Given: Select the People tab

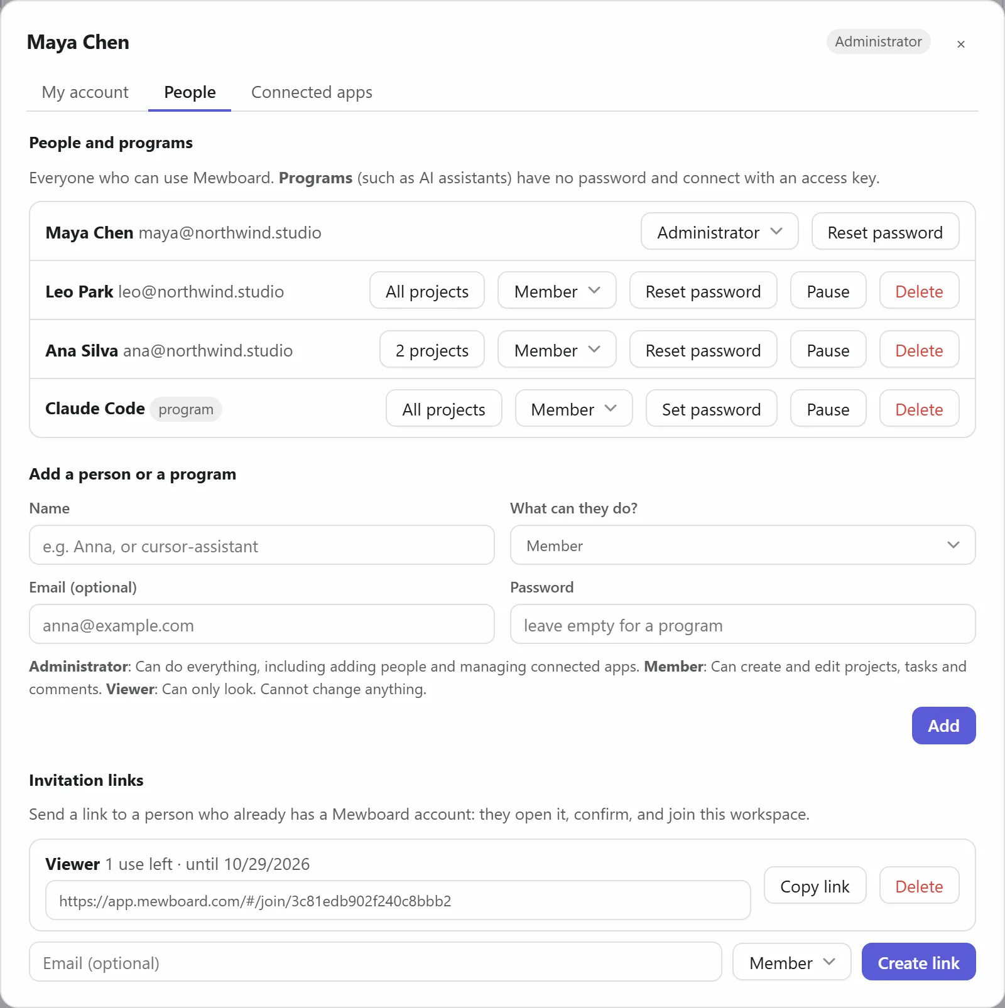Looking at the screenshot, I should [190, 92].
